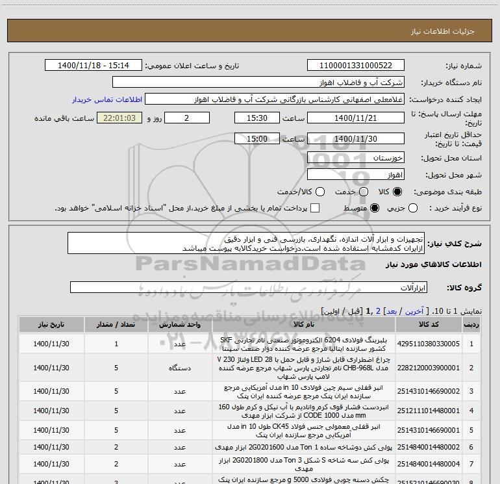The image size is (500, 484).
Task: Click the کد کالا column header
Action: point(429,324)
